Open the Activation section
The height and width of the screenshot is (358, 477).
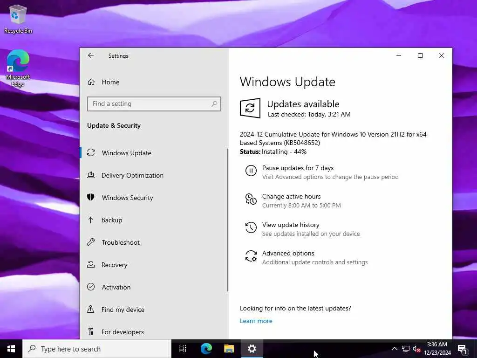click(154, 287)
